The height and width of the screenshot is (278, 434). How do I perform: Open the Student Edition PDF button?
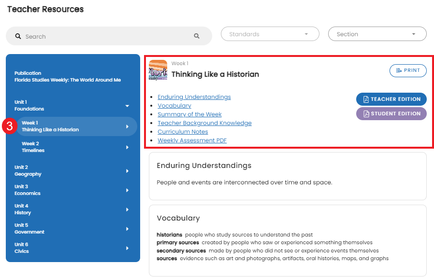[391, 113]
